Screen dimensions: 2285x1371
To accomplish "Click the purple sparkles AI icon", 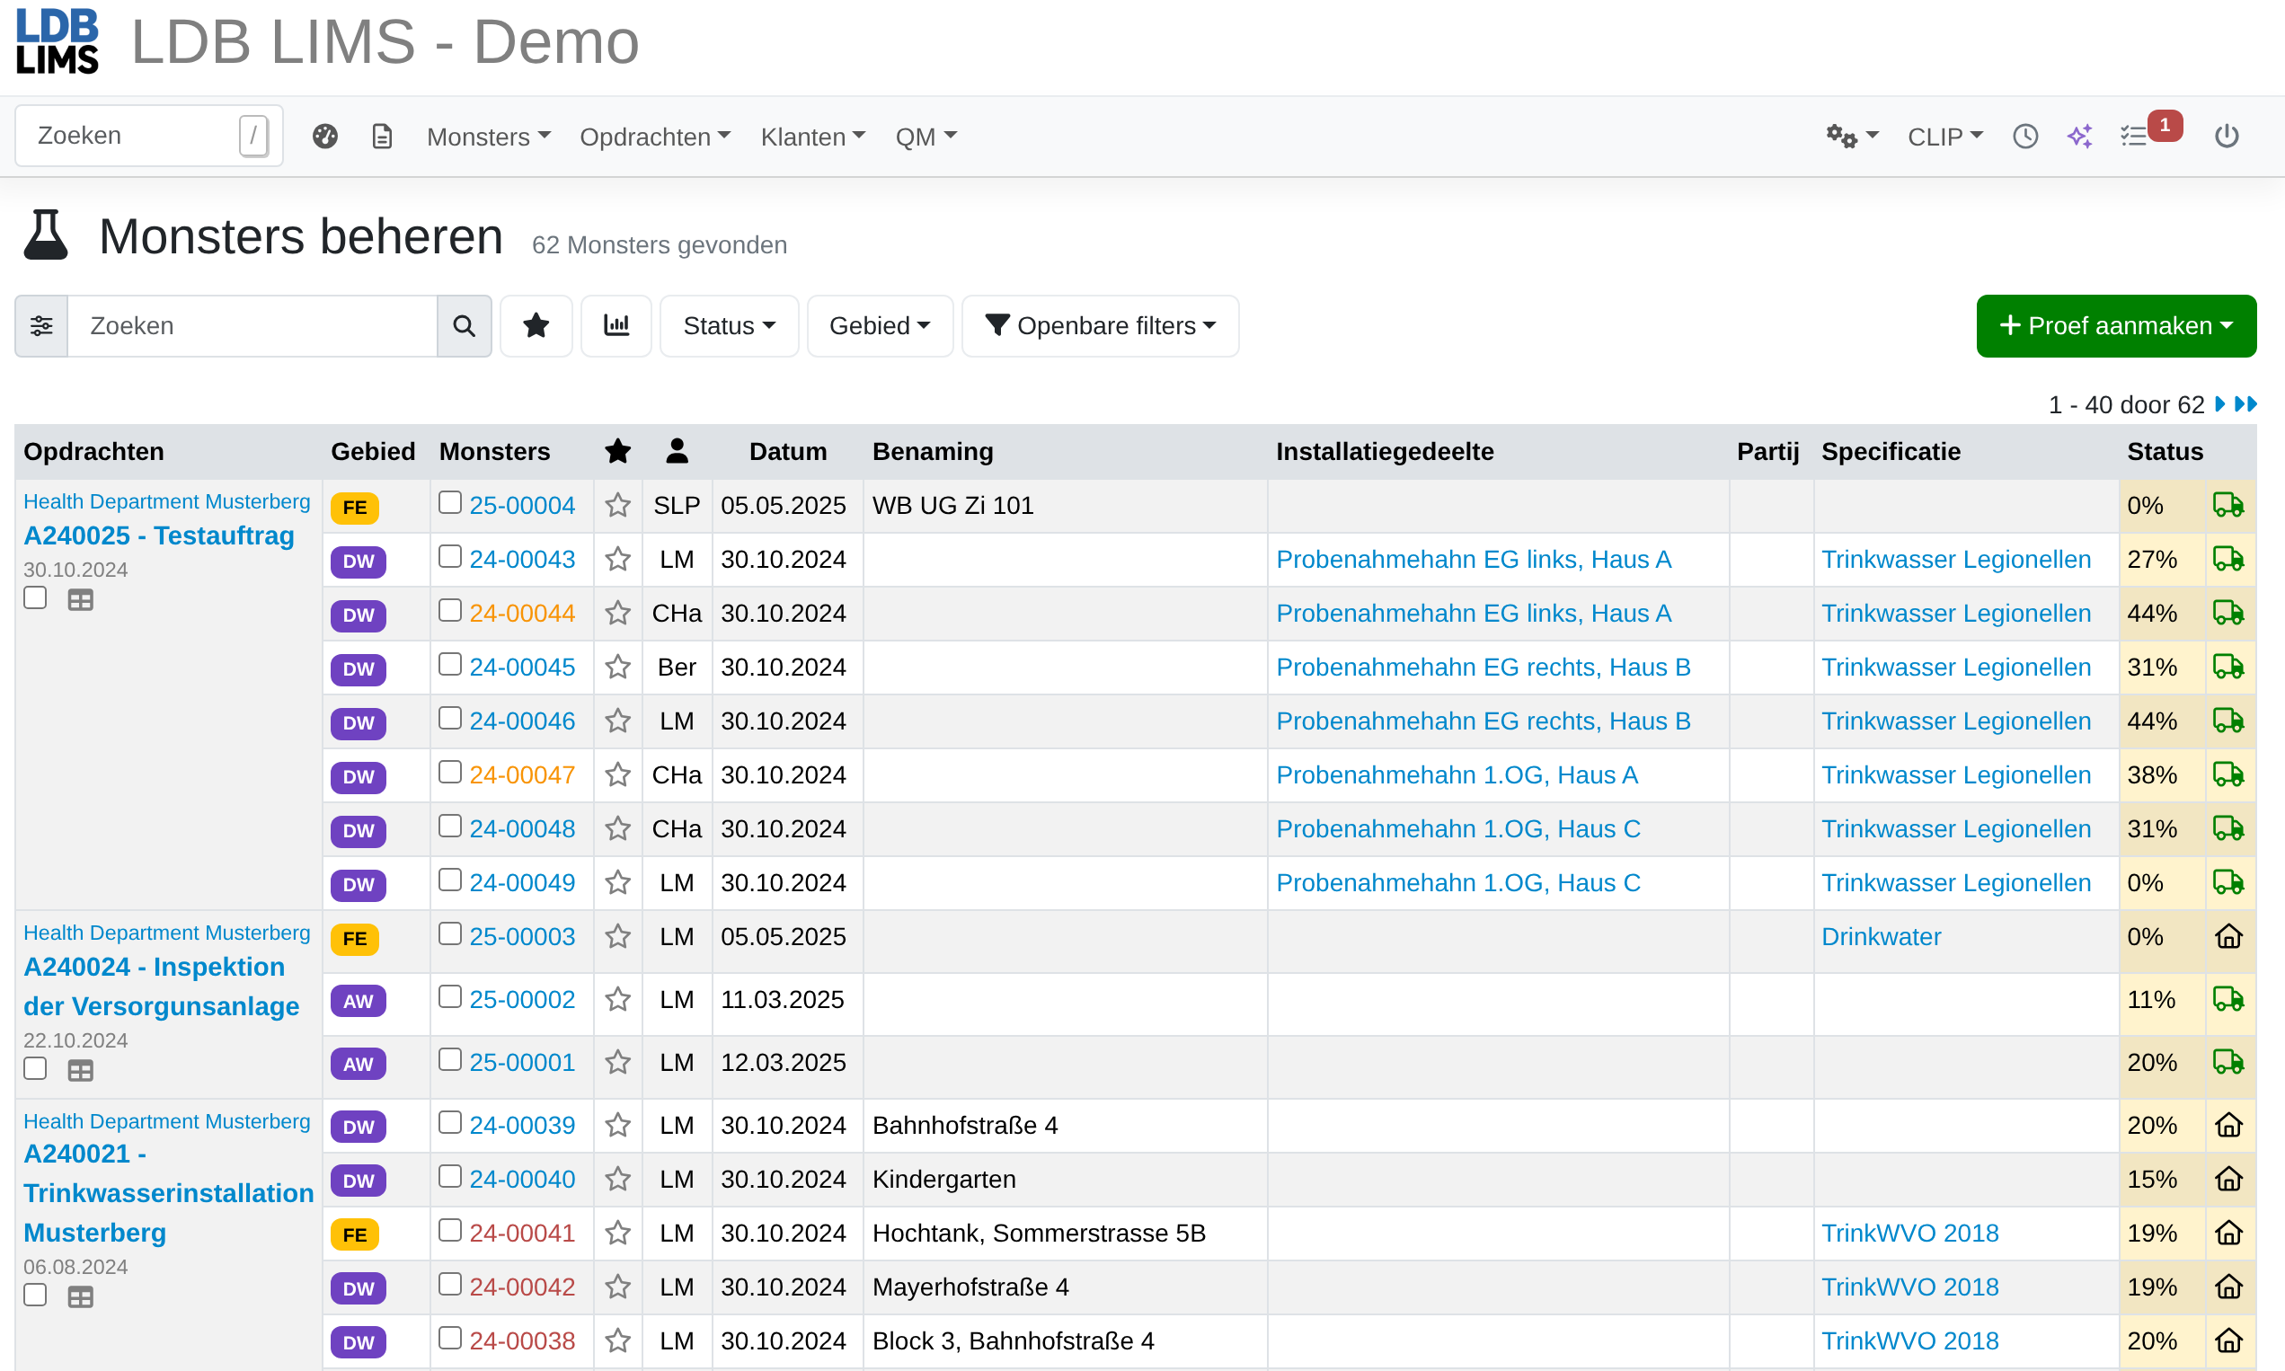I will point(2079,137).
